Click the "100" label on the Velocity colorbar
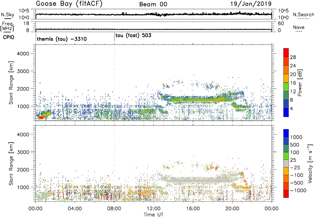Viewport: 314px width, 217px height. click(x=295, y=152)
